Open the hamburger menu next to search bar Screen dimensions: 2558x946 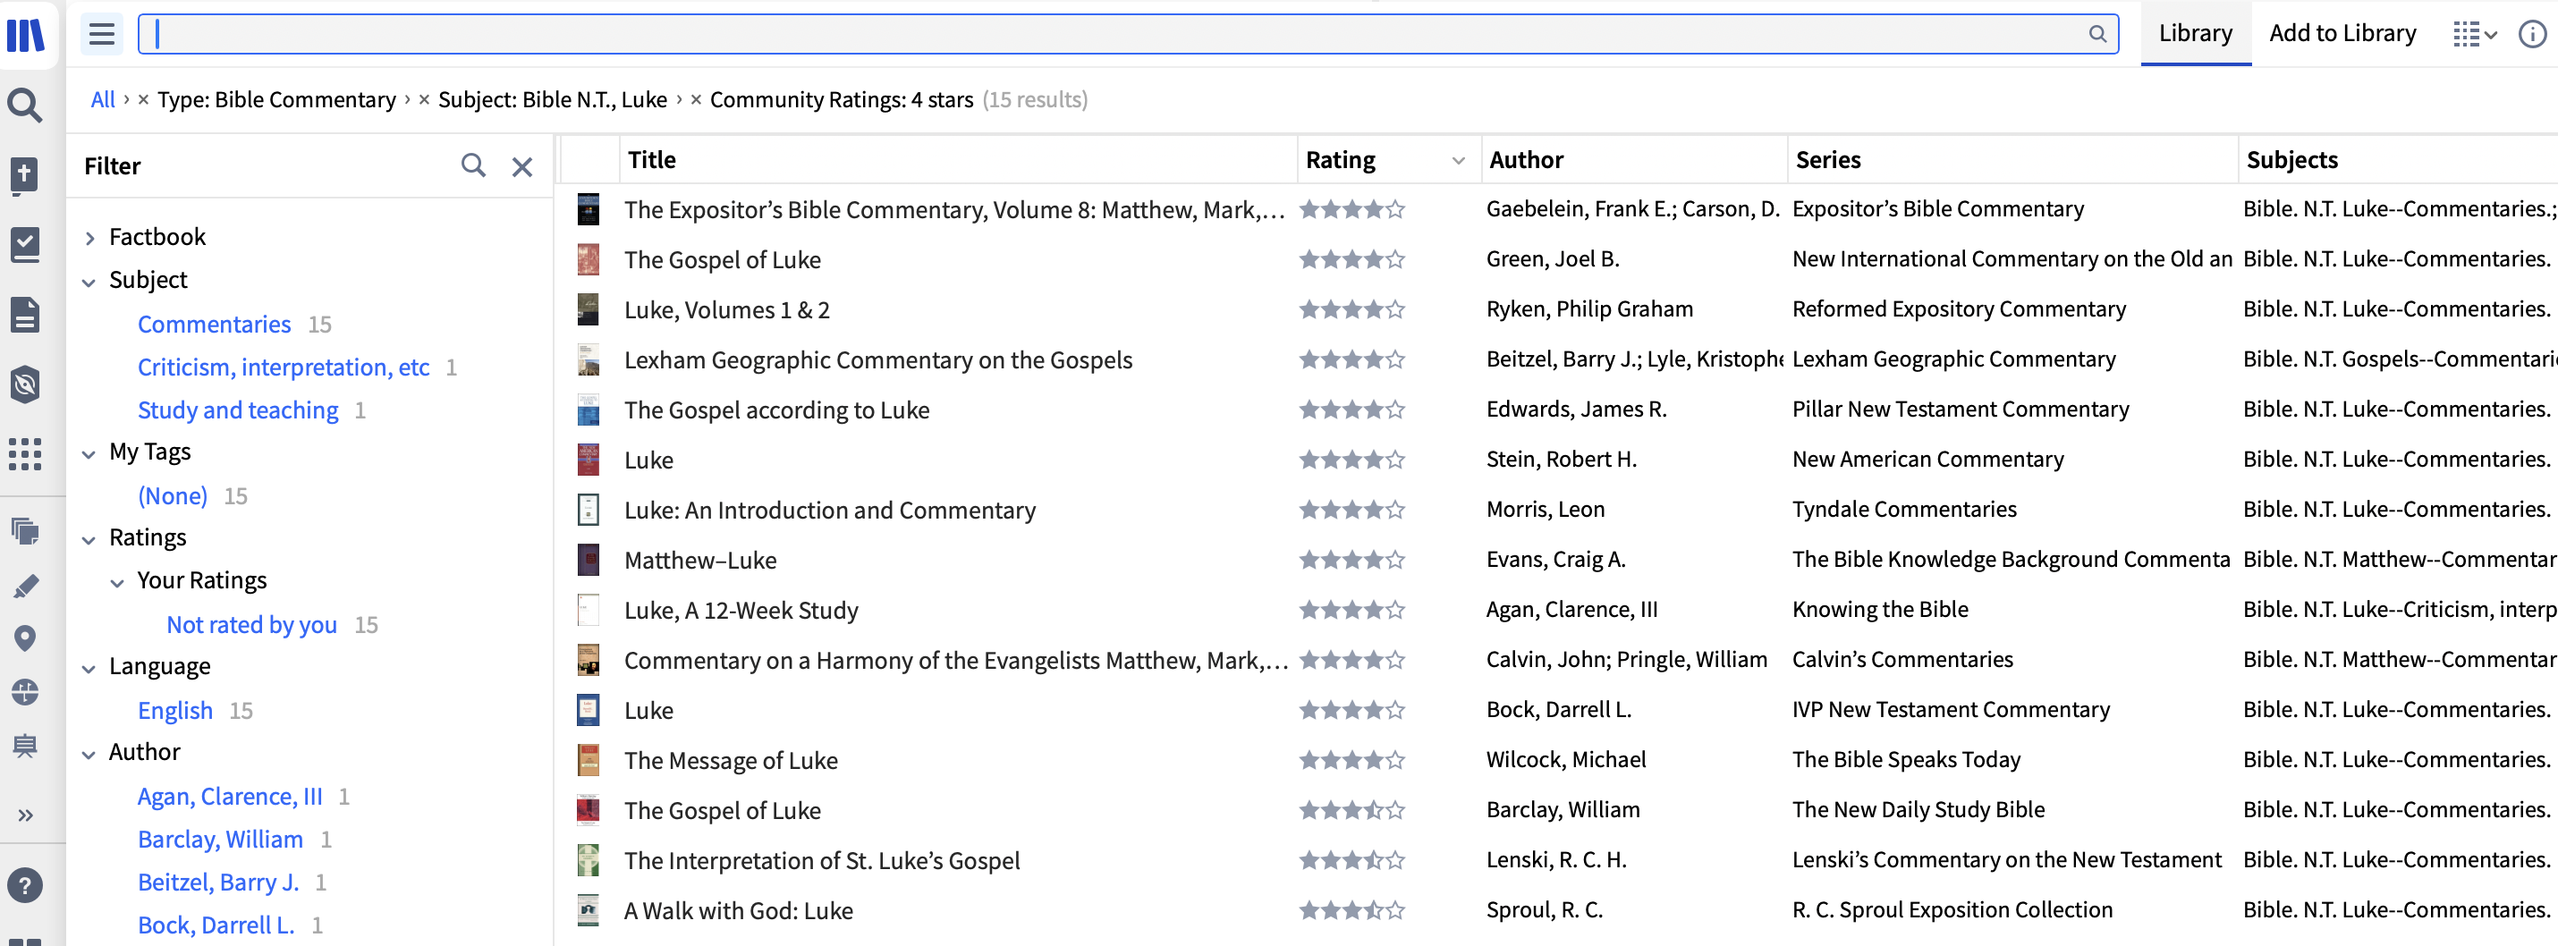[x=101, y=35]
